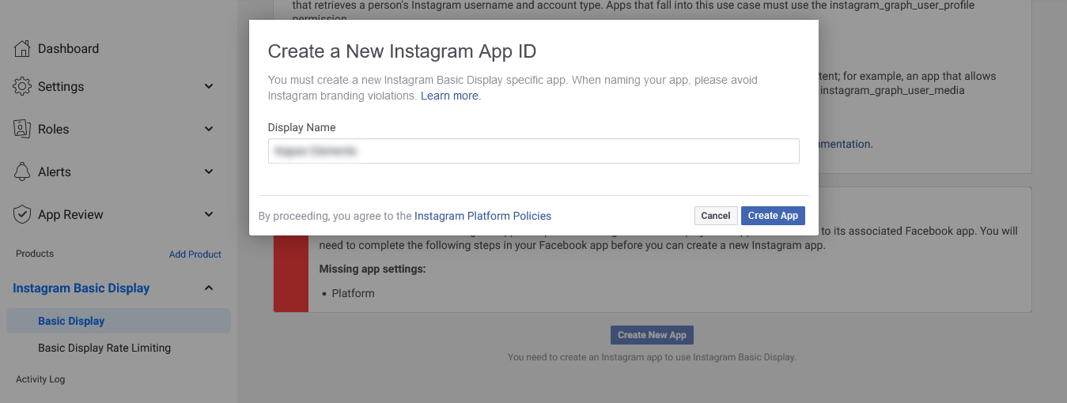The height and width of the screenshot is (403, 1067).
Task: Open the Dashboard page
Action: tap(68, 48)
